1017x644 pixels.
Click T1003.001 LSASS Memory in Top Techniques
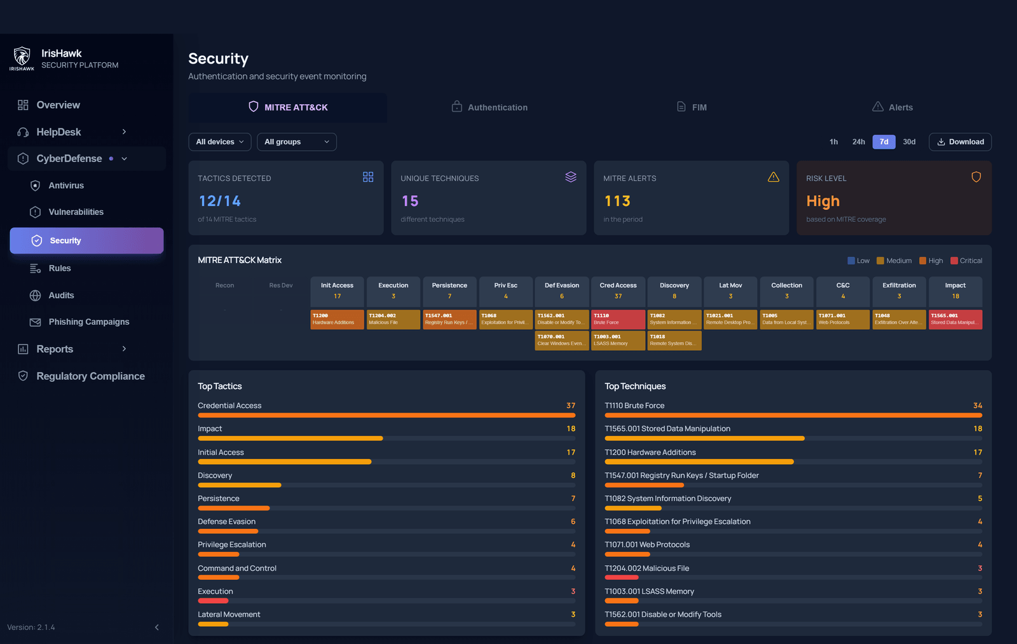[x=793, y=596]
